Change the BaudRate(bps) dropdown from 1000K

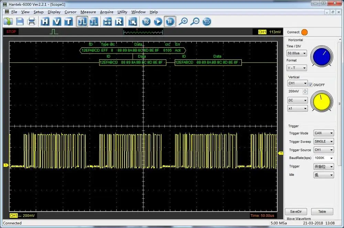coord(323,158)
